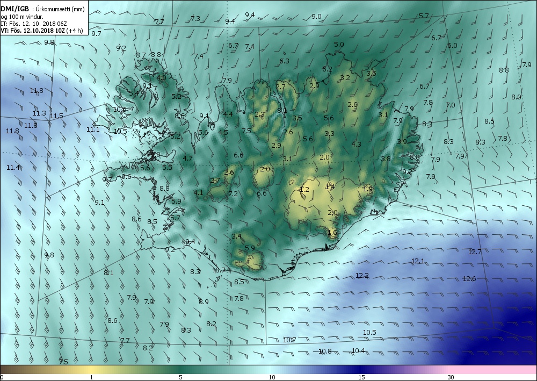Click the value '5.4' in the Westfjords
537x381 pixels.
coord(134,93)
